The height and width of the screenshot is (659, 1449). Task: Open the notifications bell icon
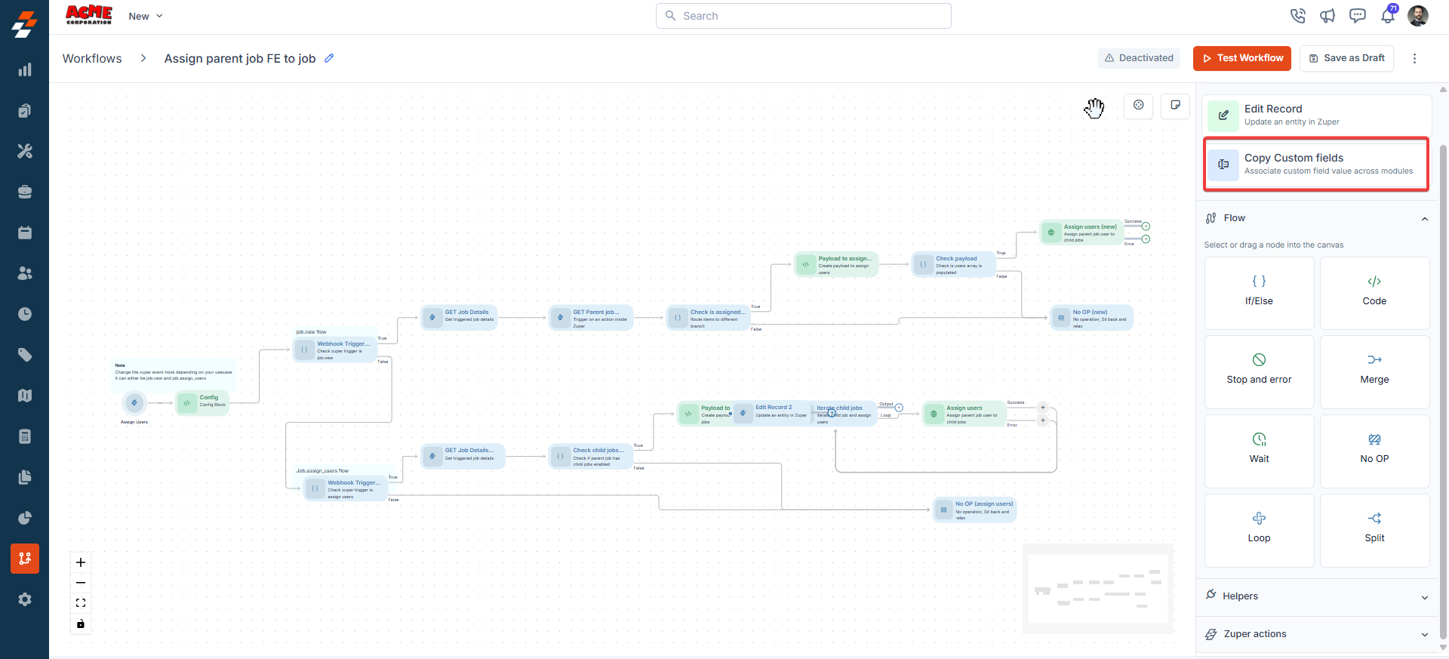point(1388,15)
